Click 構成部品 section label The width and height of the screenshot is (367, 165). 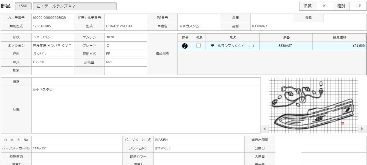162,54
